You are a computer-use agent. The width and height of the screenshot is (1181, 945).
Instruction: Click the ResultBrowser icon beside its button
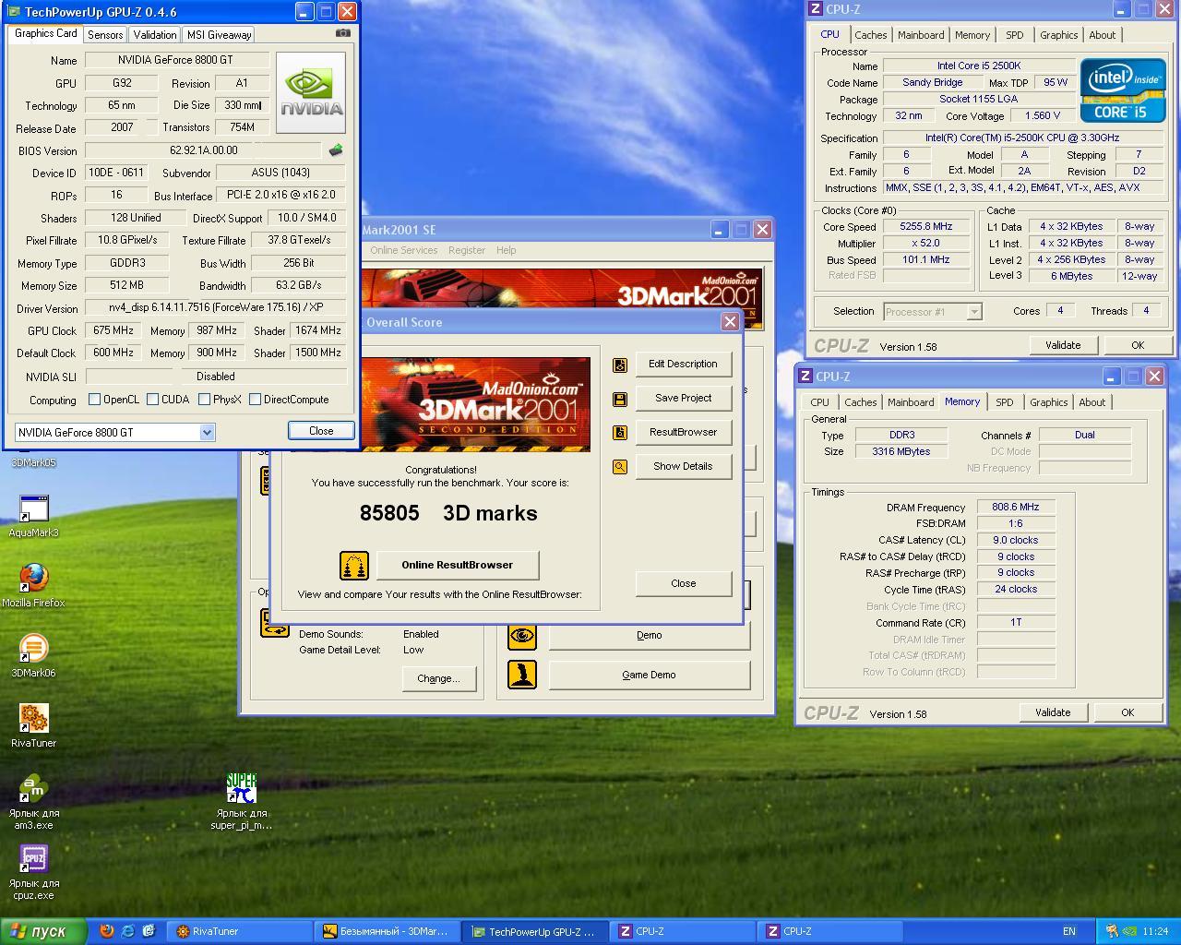[620, 433]
